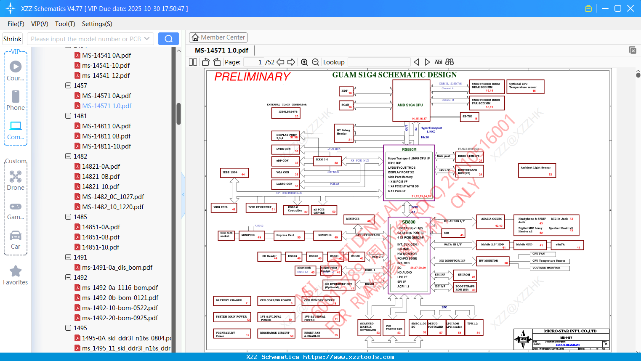Open the Member Center
The height and width of the screenshot is (361, 641).
[218, 37]
